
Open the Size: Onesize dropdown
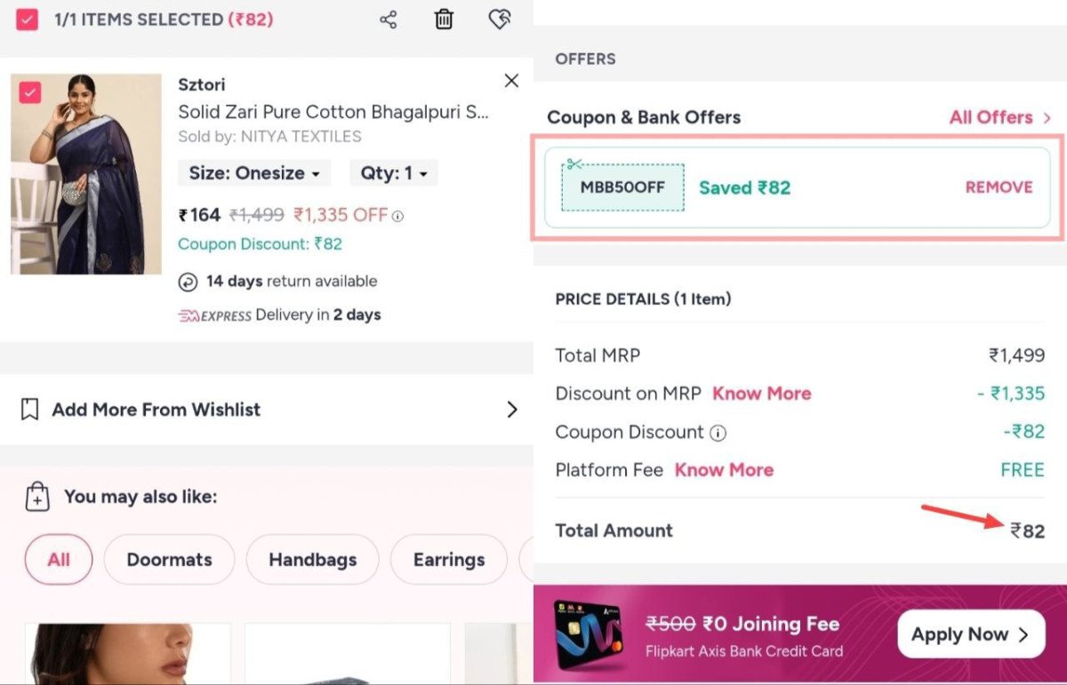[254, 173]
